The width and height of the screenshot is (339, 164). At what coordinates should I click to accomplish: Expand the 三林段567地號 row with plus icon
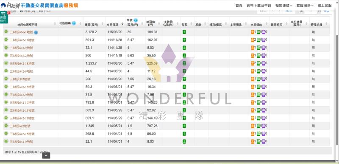(6, 79)
